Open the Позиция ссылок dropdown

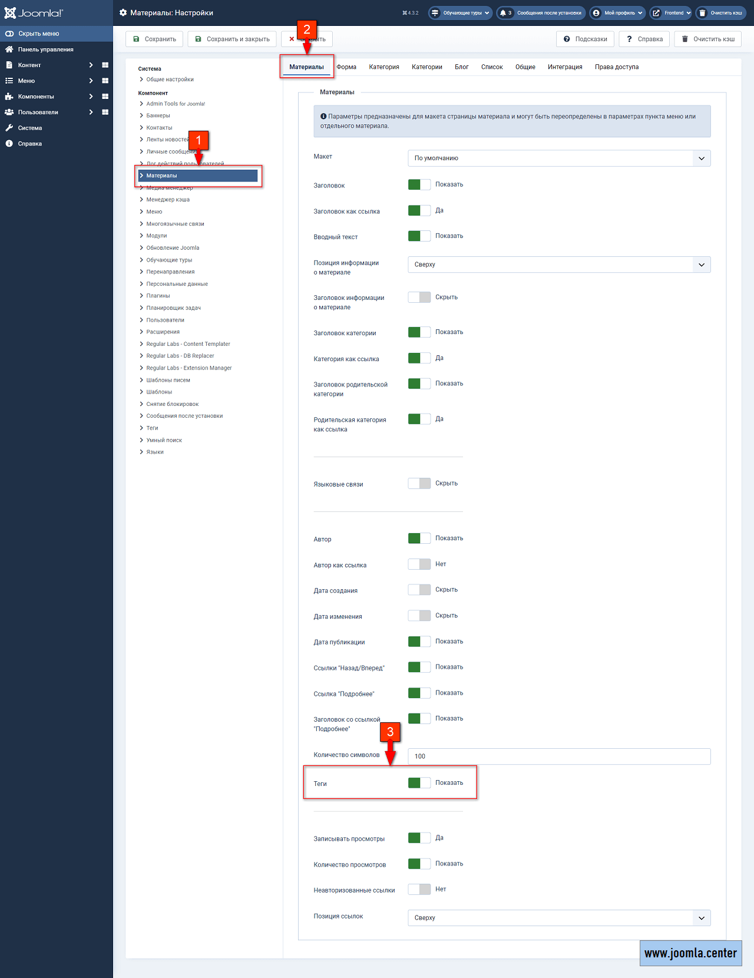(x=558, y=917)
